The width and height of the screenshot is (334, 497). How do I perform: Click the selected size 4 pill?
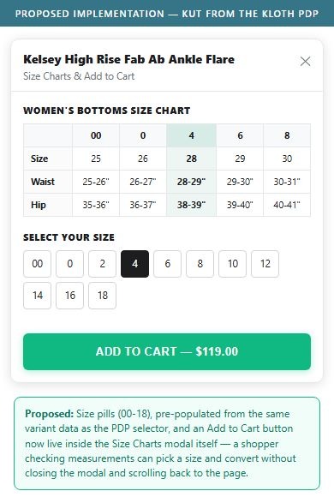[135, 264]
